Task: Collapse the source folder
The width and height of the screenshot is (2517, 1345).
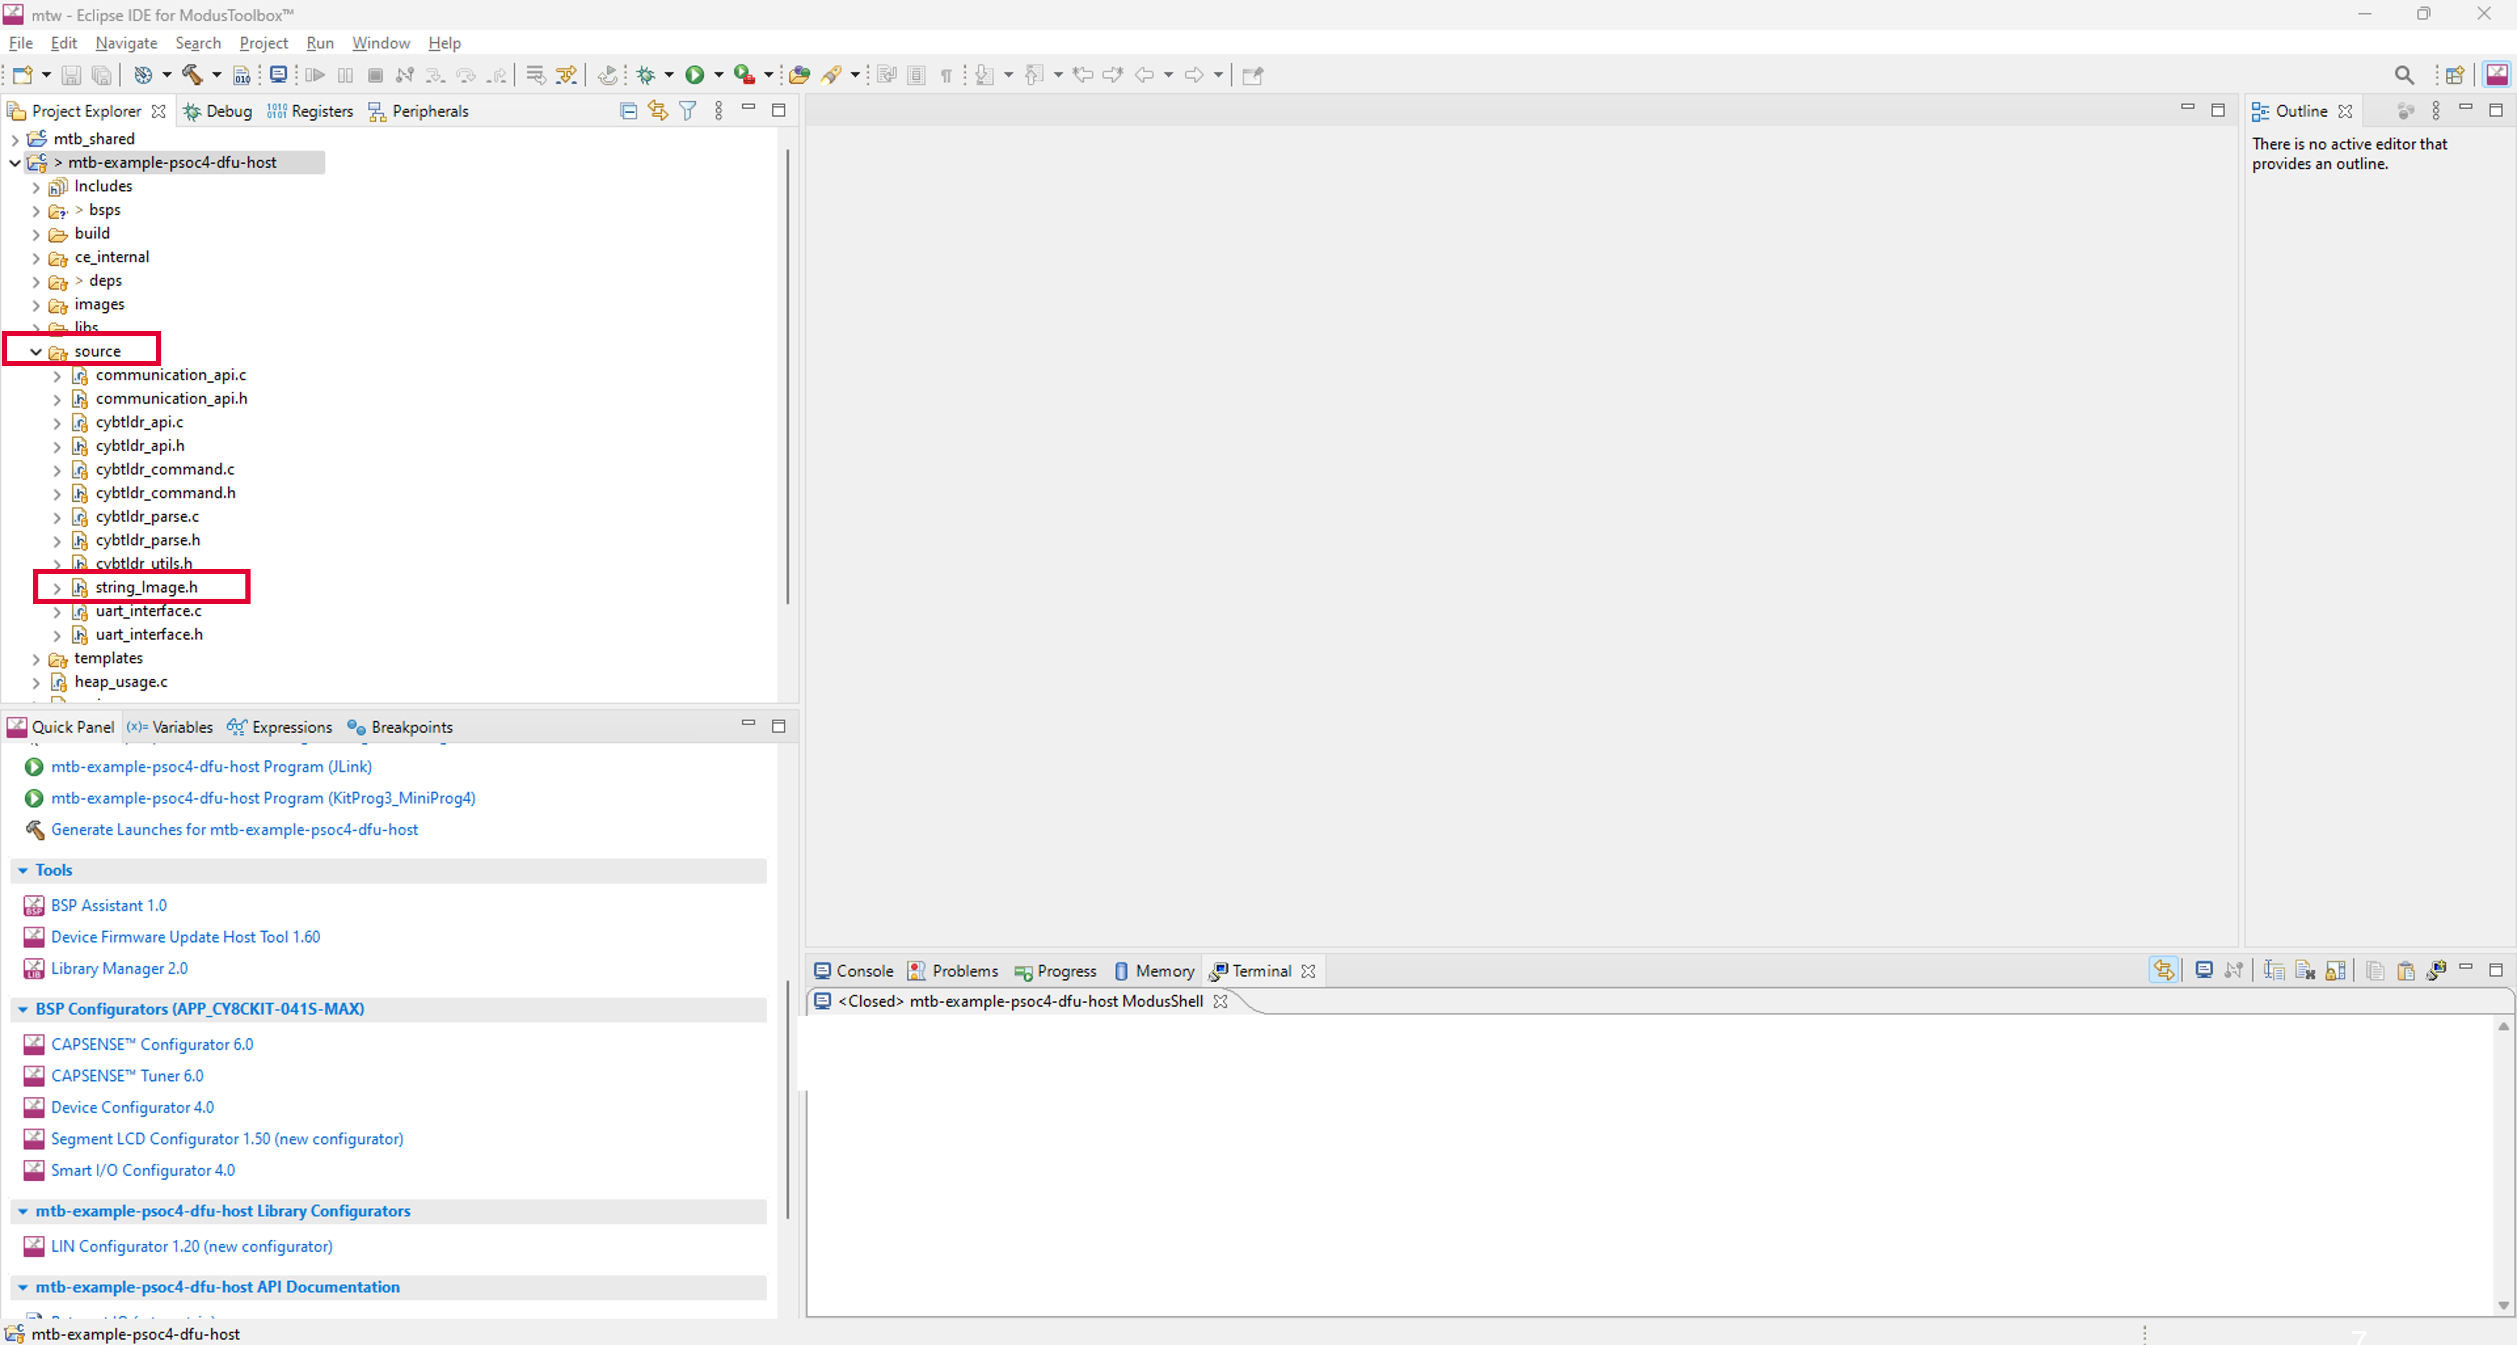Action: (36, 352)
